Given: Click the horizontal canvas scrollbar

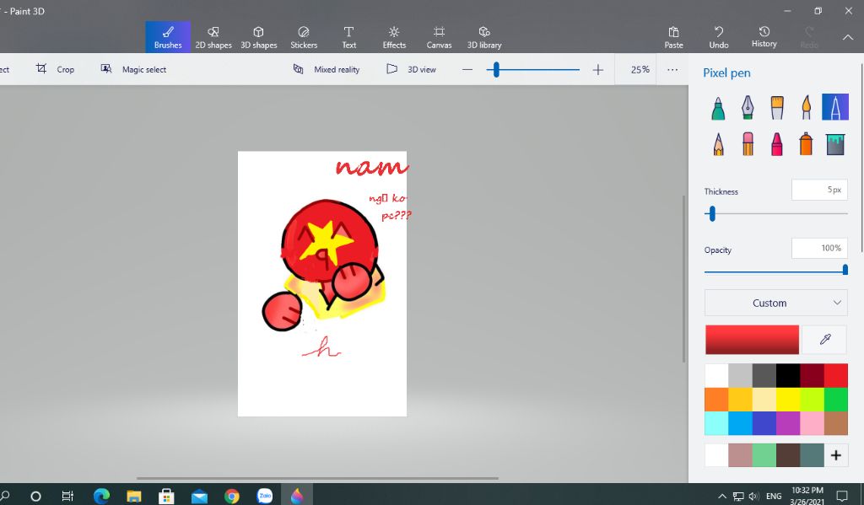Looking at the screenshot, I should point(317,478).
